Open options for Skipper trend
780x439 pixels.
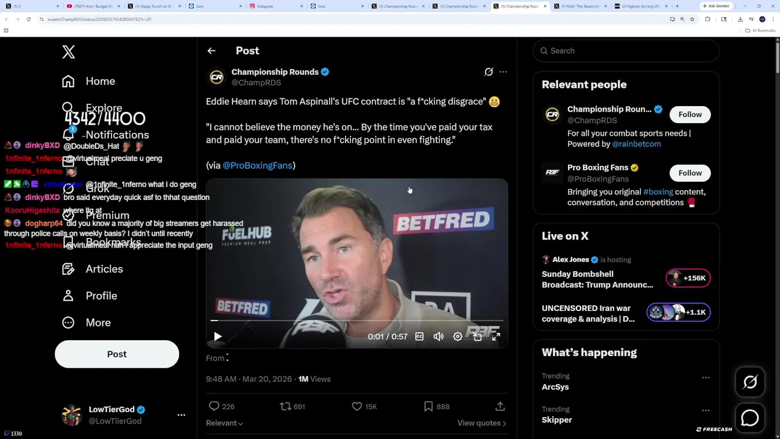coord(706,410)
